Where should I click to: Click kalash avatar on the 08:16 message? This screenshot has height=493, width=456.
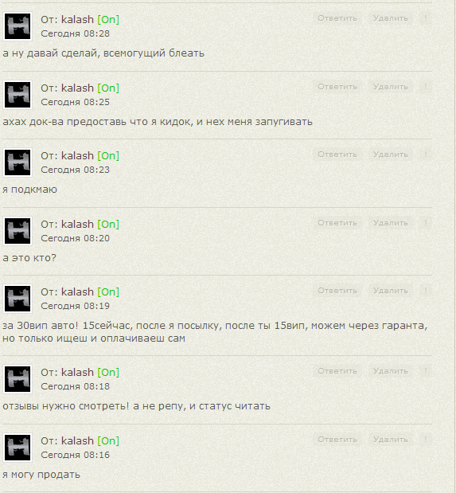(x=18, y=448)
